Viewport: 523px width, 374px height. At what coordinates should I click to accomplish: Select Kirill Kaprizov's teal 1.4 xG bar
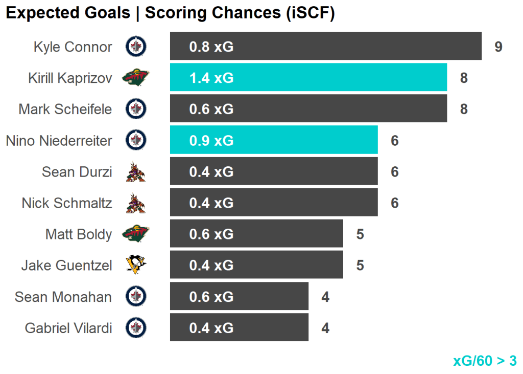click(308, 78)
